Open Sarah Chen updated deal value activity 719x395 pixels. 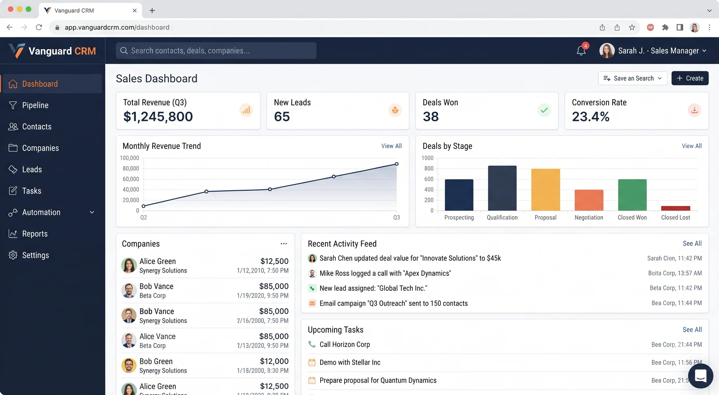(410, 258)
